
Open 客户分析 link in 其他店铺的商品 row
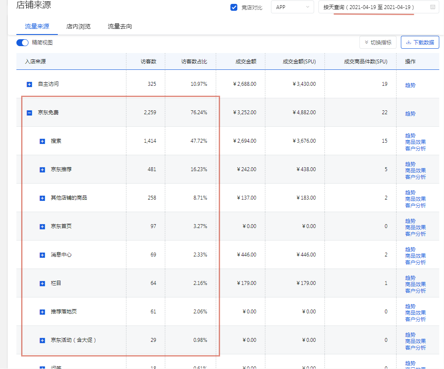tap(416, 206)
